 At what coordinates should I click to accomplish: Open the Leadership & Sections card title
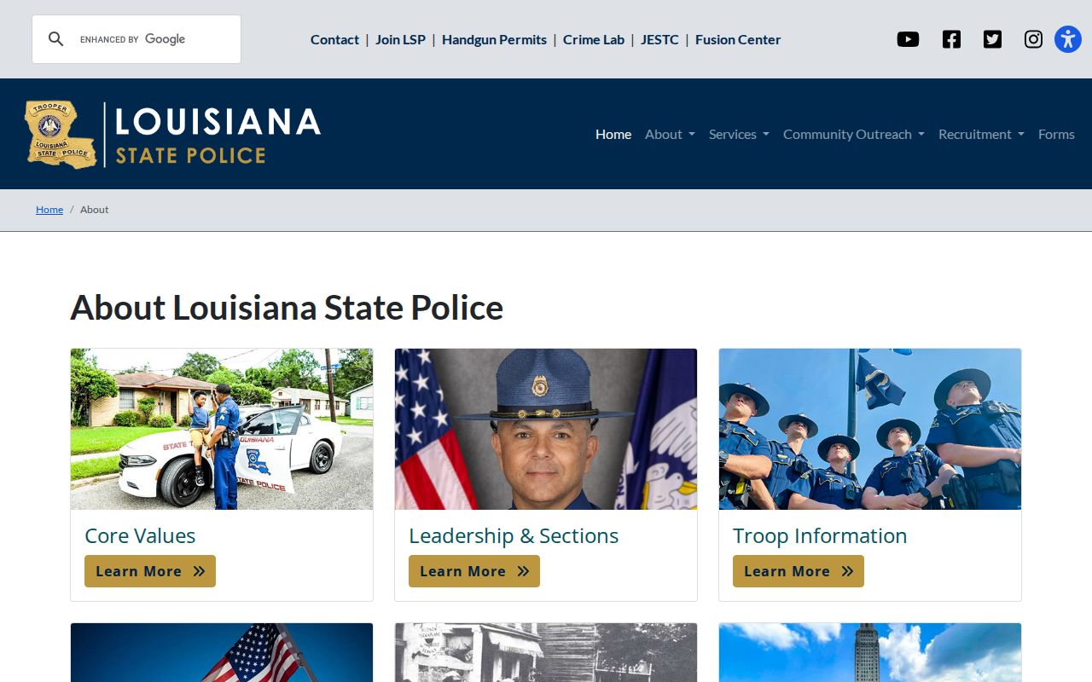tap(514, 535)
